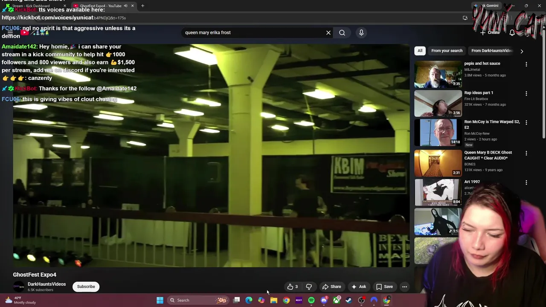
Task: Click the Ask button below the video
Action: tap(359, 287)
